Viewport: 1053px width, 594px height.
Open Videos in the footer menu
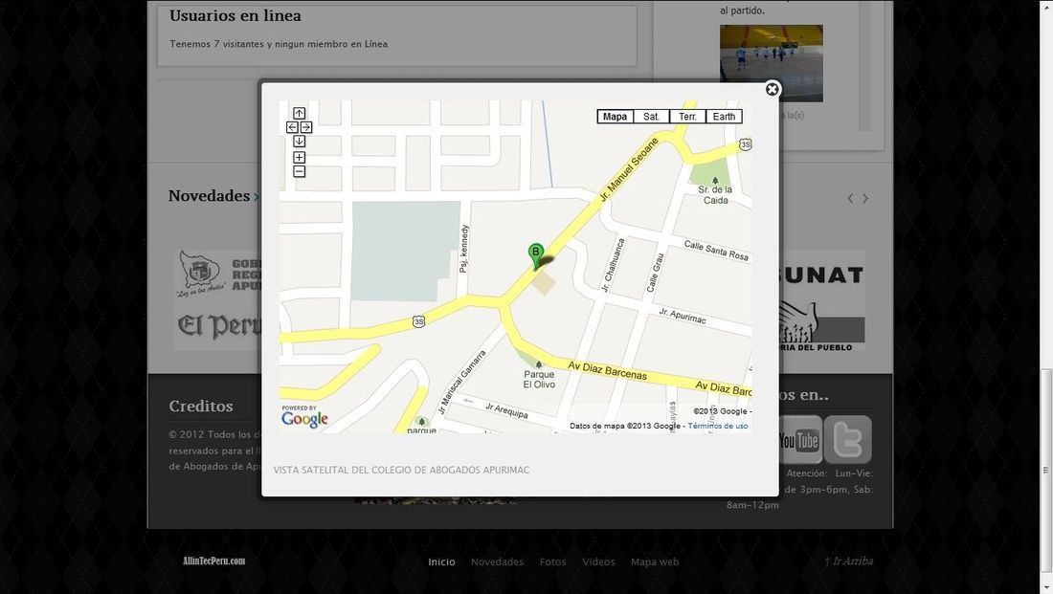coord(598,561)
